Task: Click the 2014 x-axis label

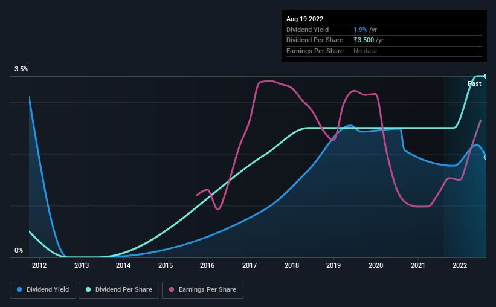Action: click(x=123, y=265)
